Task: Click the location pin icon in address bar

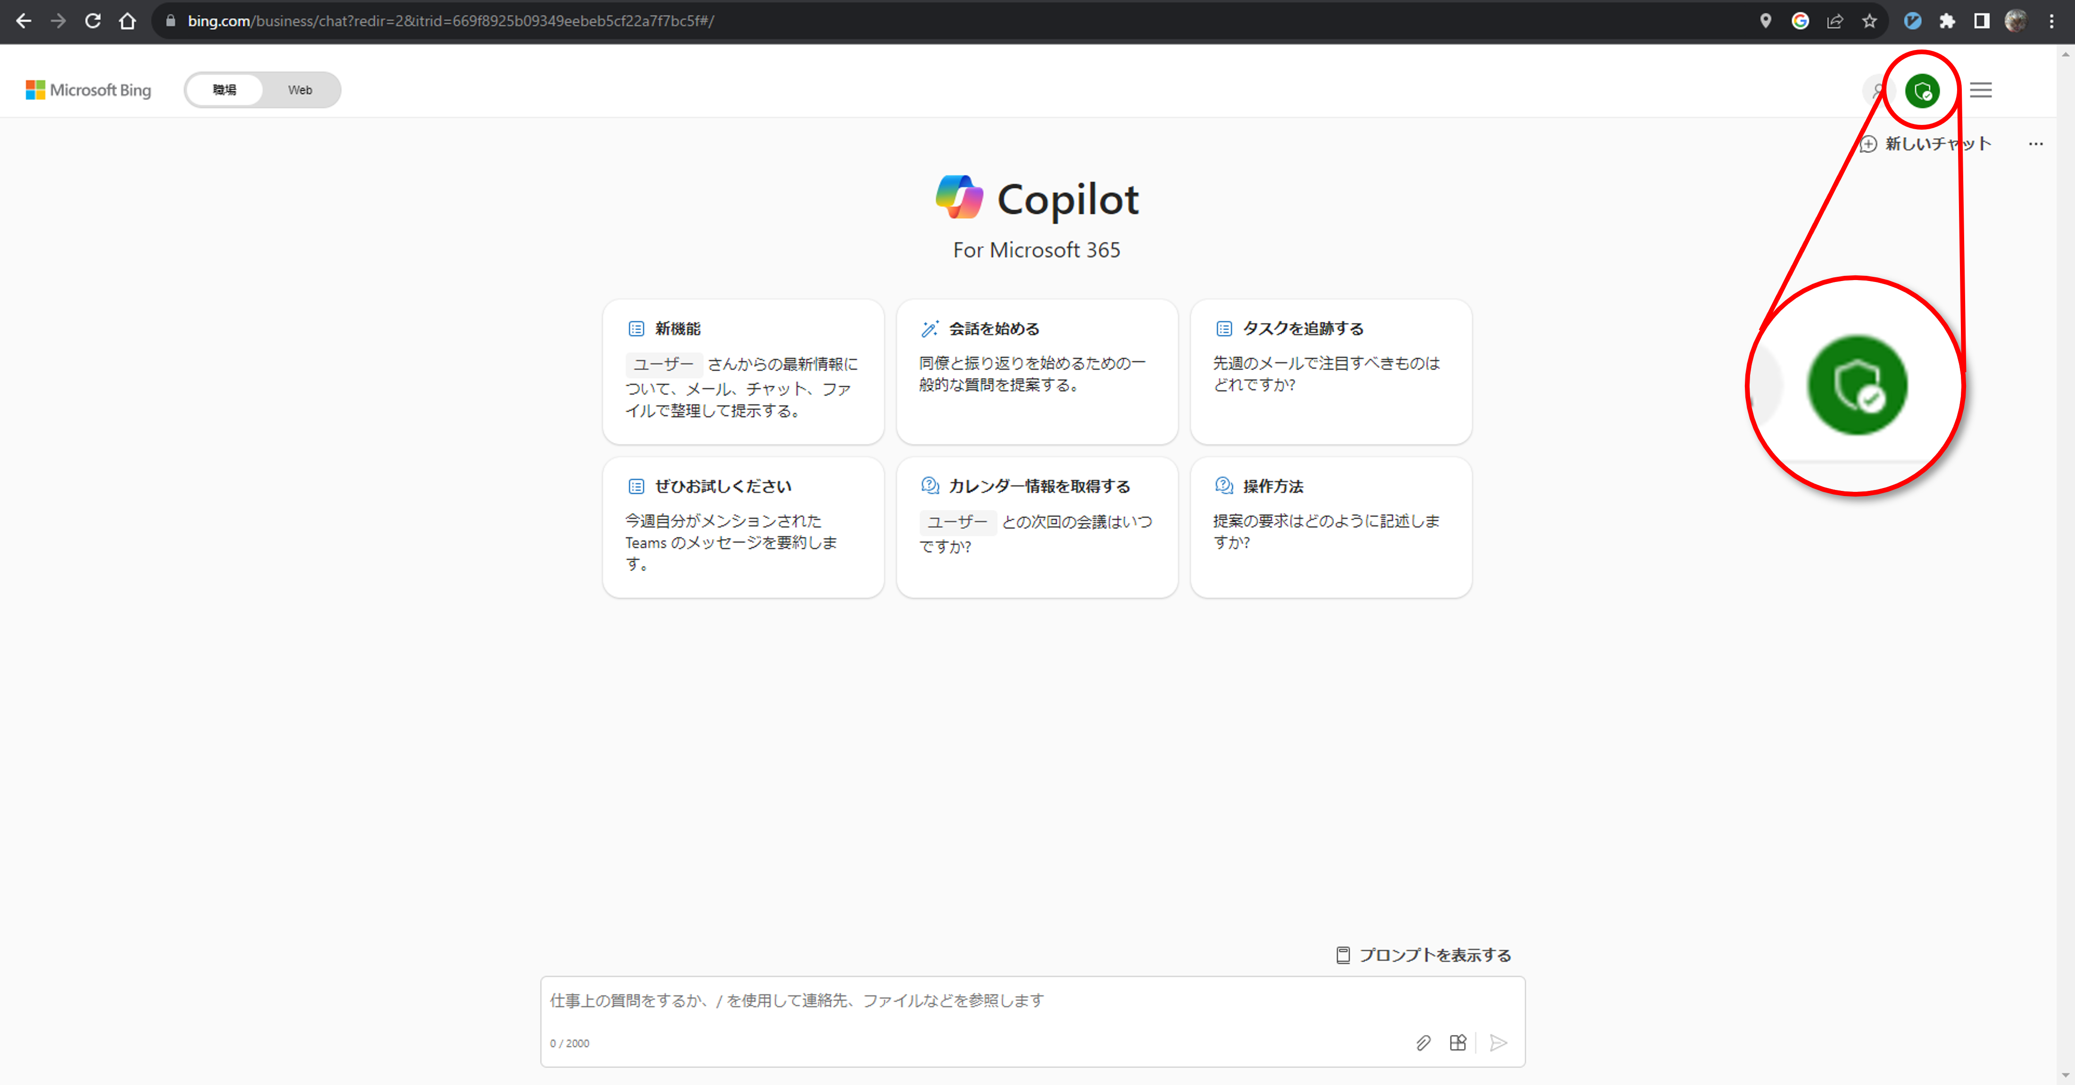Action: coord(1765,21)
